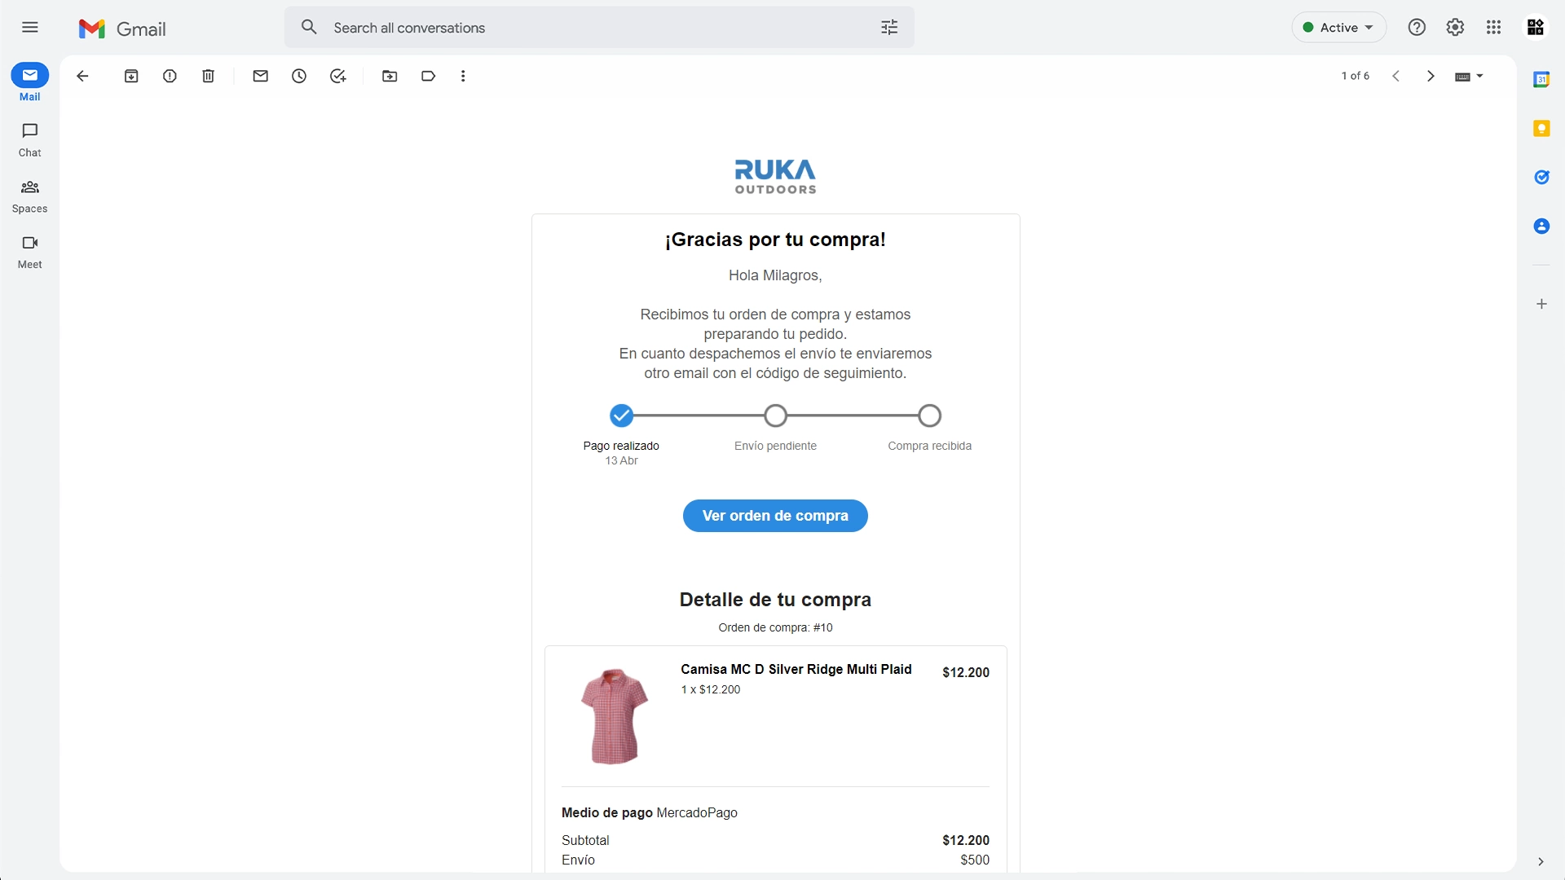Open input tools keyboard dropdown
Viewport: 1565px width, 880px height.
click(1469, 77)
